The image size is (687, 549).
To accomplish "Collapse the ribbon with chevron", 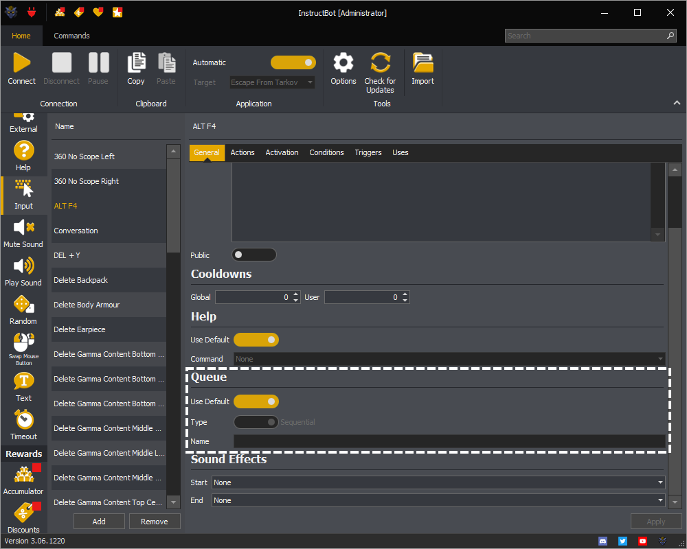I will [x=677, y=103].
